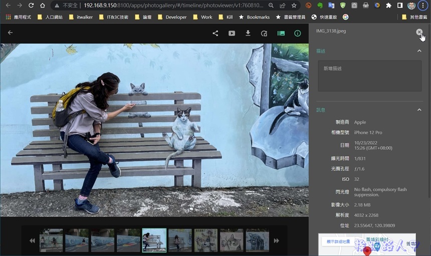
Task: Jump to next thumbnails in filmstrip
Action: point(277,240)
